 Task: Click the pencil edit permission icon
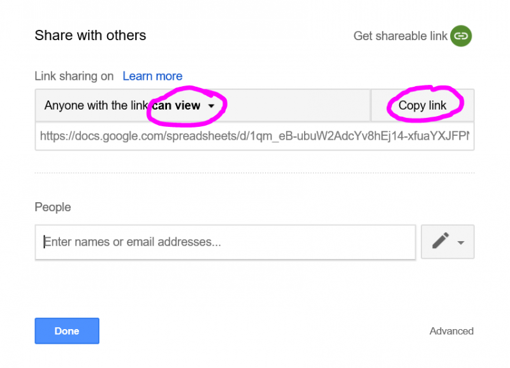click(x=441, y=242)
